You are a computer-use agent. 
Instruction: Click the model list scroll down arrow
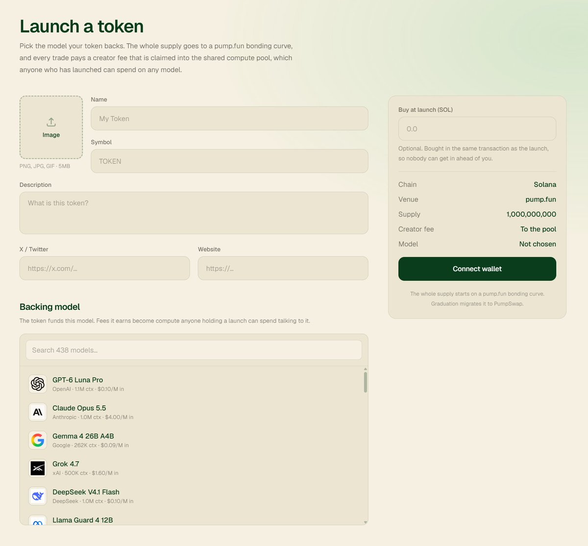366,522
